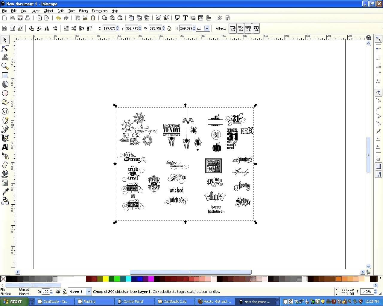Open the Layer menu
Viewport: 383px width, 306px height.
tap(35, 11)
